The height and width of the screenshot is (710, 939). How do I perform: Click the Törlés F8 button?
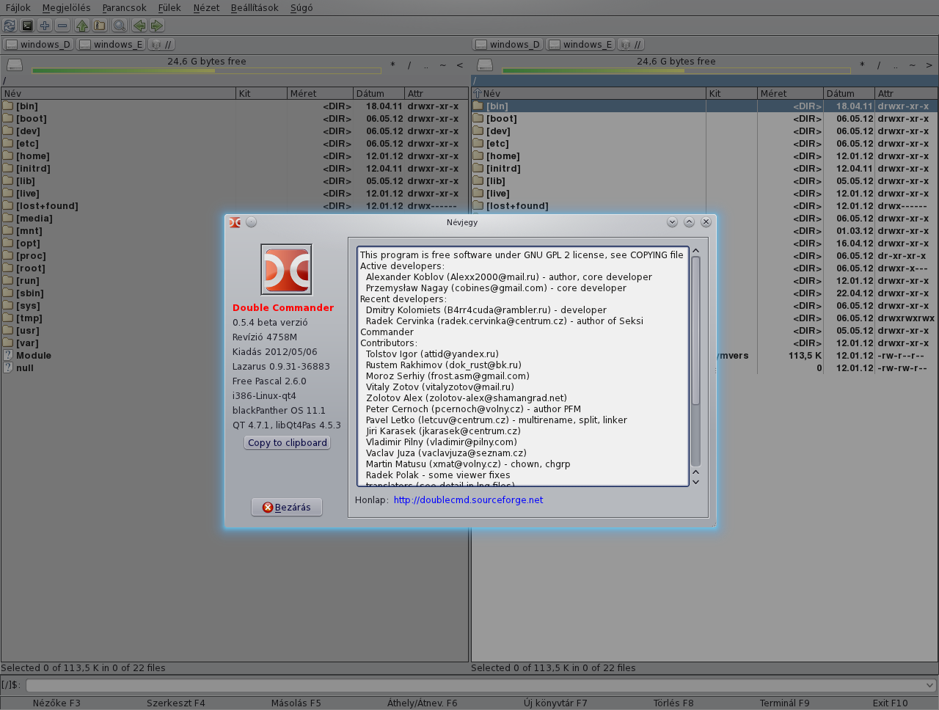coord(673,703)
